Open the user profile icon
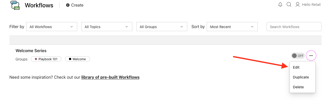The height and width of the screenshot is (105, 327). (297, 5)
